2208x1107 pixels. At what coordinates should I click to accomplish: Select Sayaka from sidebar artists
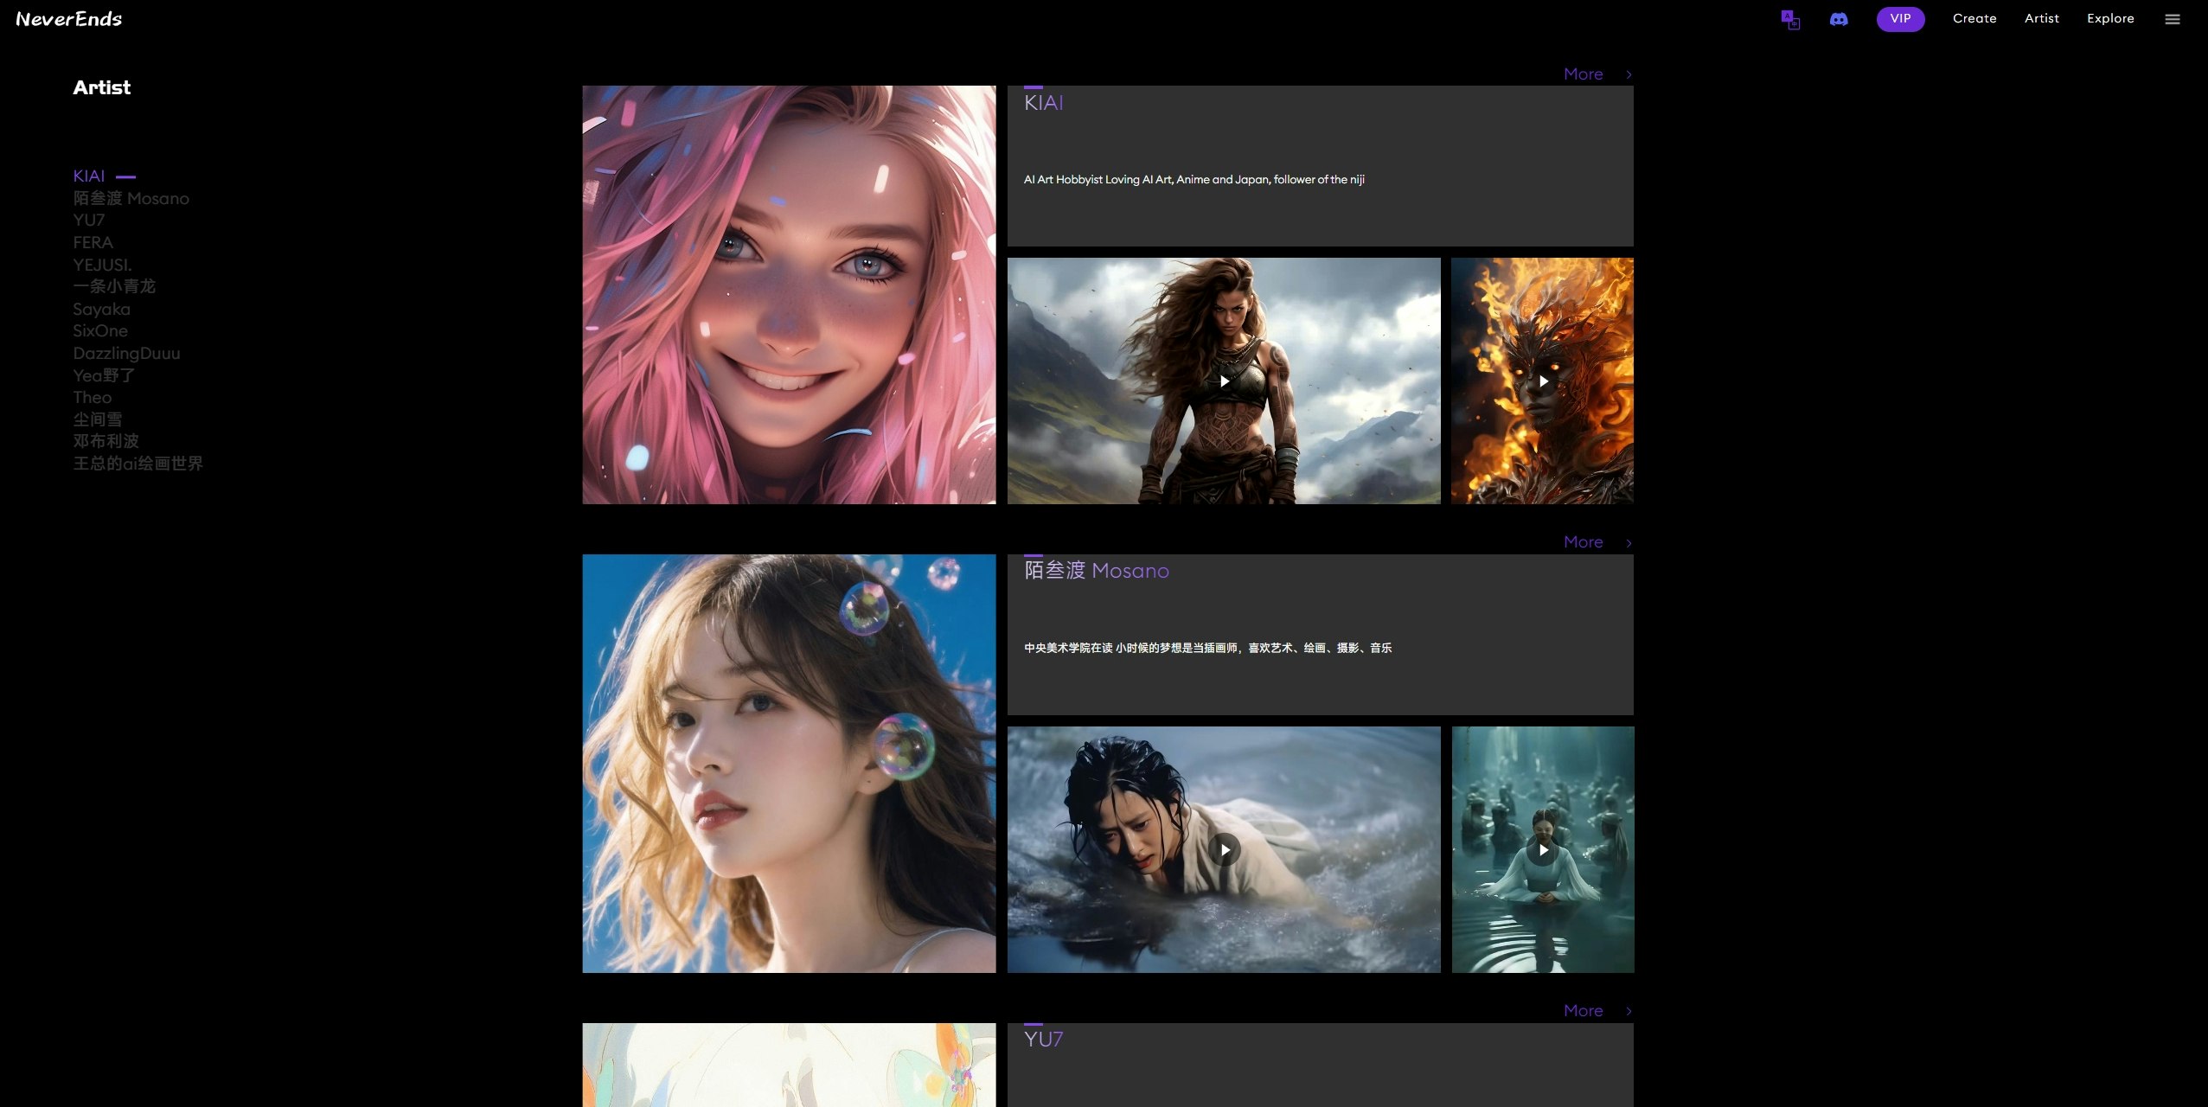click(101, 310)
